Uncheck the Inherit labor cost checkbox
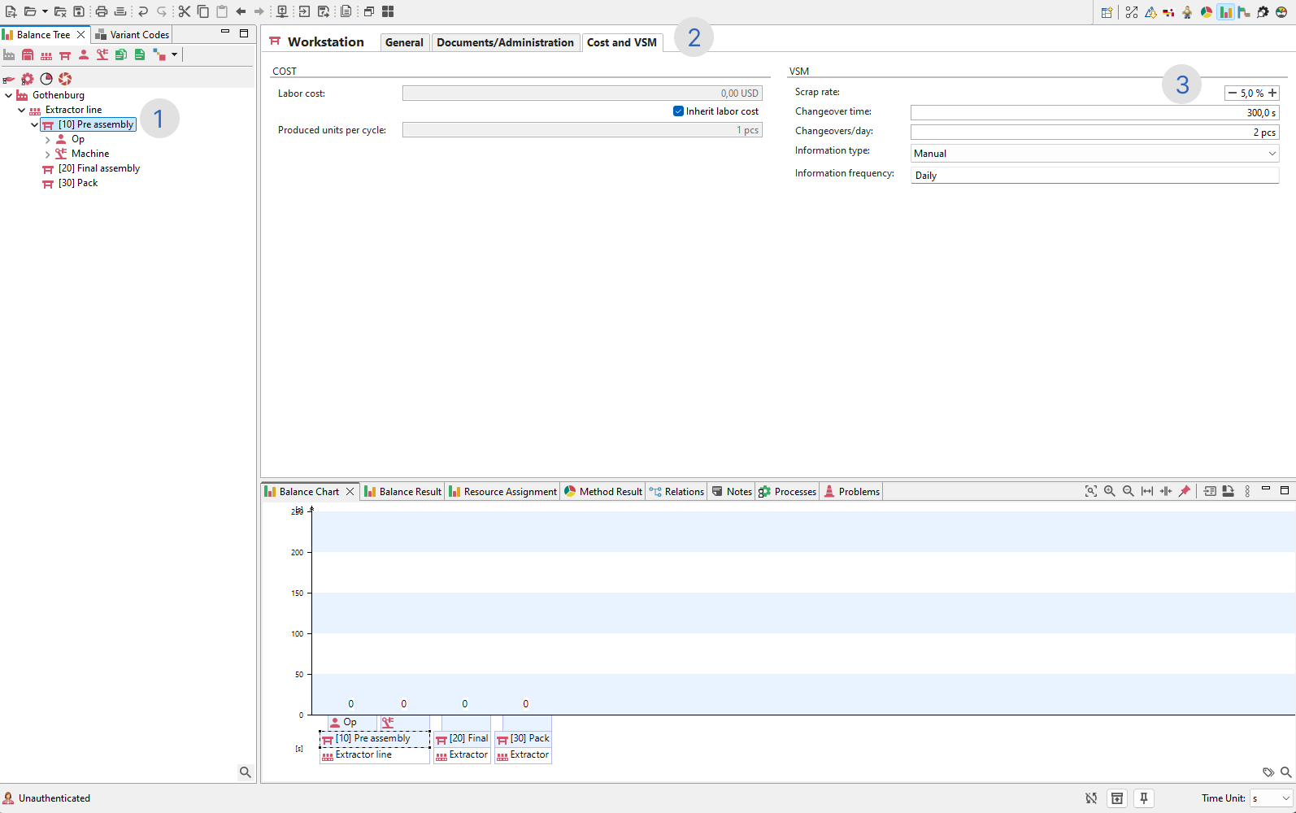The width and height of the screenshot is (1296, 813). coord(678,111)
